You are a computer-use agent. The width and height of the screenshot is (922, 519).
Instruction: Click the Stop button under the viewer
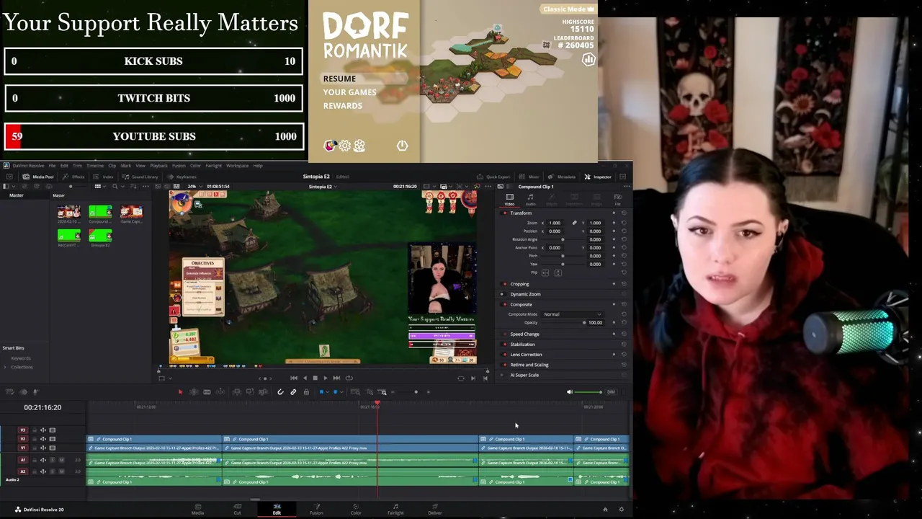click(x=315, y=378)
